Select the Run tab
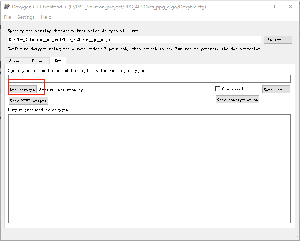This screenshot has width=300, height=241. tap(58, 61)
